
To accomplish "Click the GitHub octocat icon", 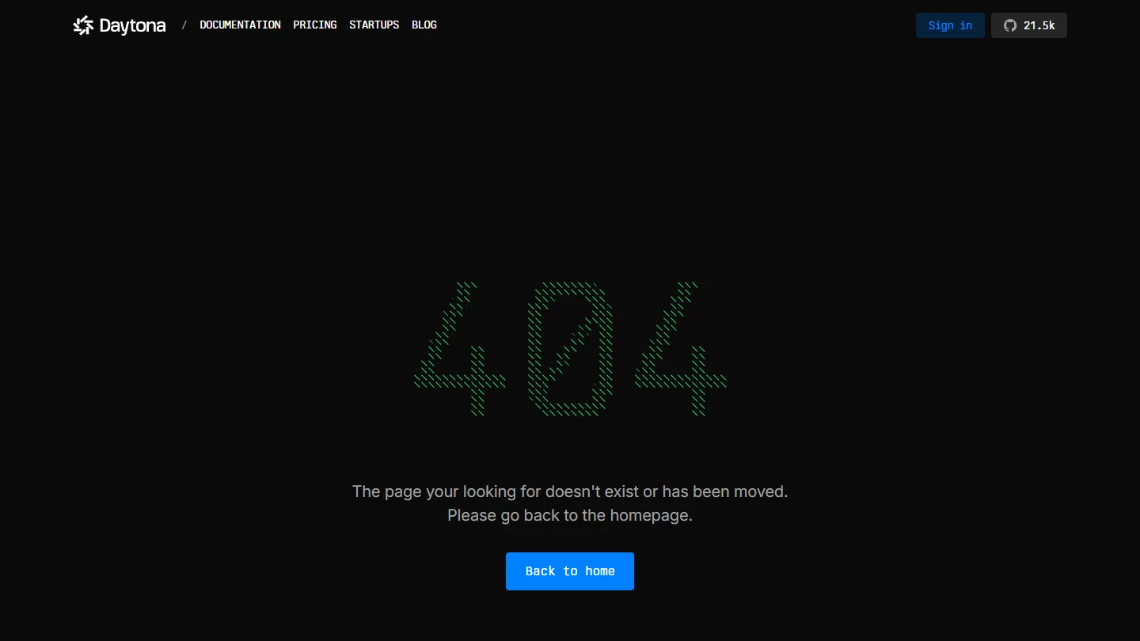I will (1010, 25).
